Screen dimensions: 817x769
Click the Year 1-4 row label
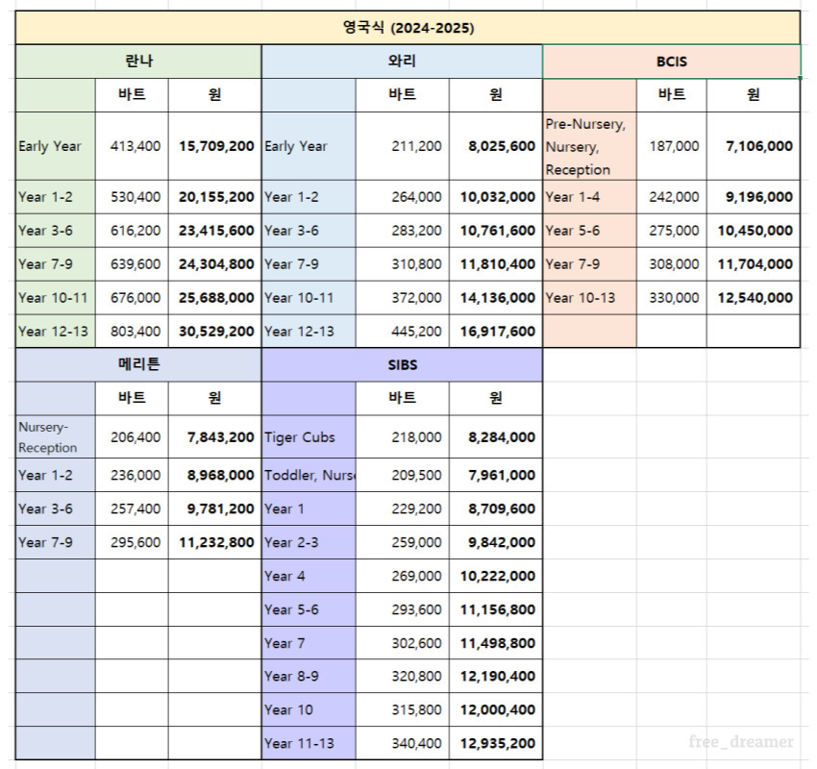tap(589, 197)
